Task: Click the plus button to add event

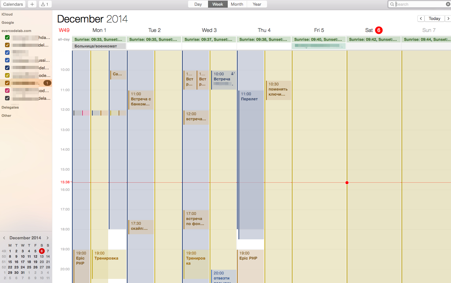Action: tap(32, 4)
